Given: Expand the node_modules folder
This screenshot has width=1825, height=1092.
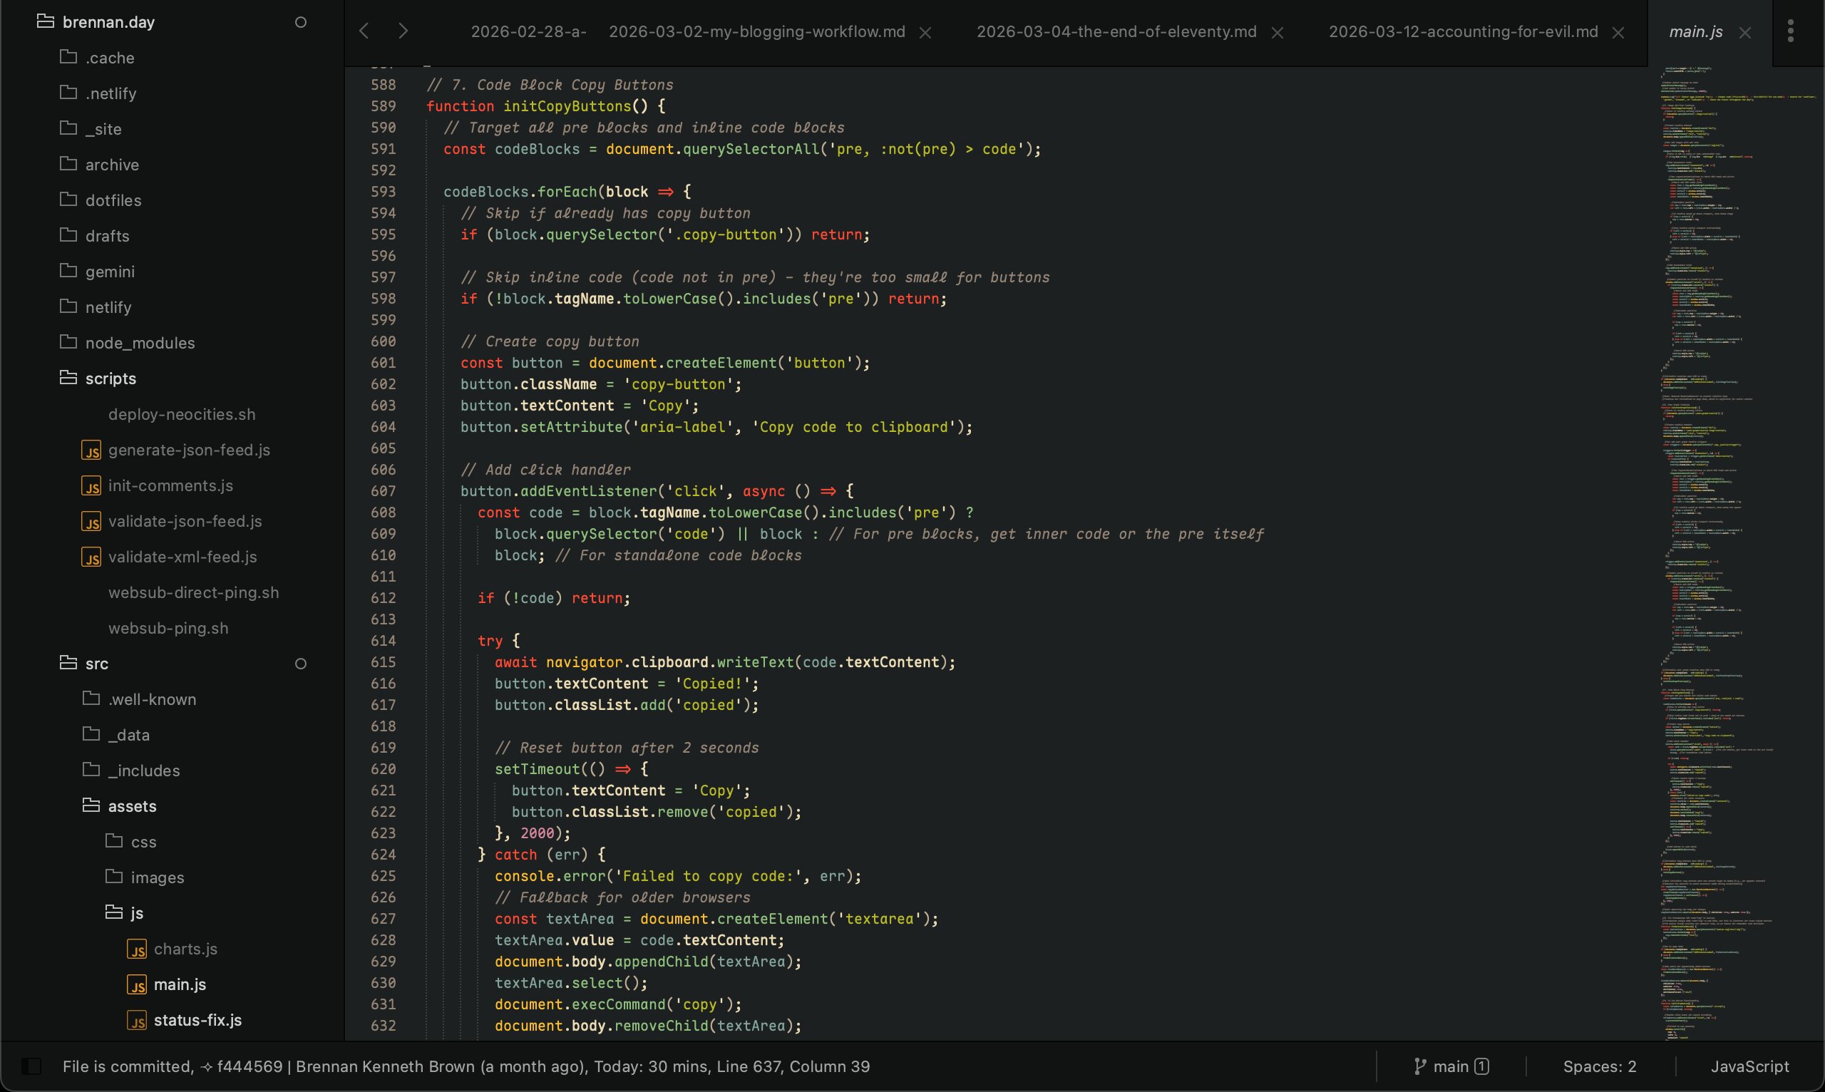Looking at the screenshot, I should pyautogui.click(x=141, y=342).
